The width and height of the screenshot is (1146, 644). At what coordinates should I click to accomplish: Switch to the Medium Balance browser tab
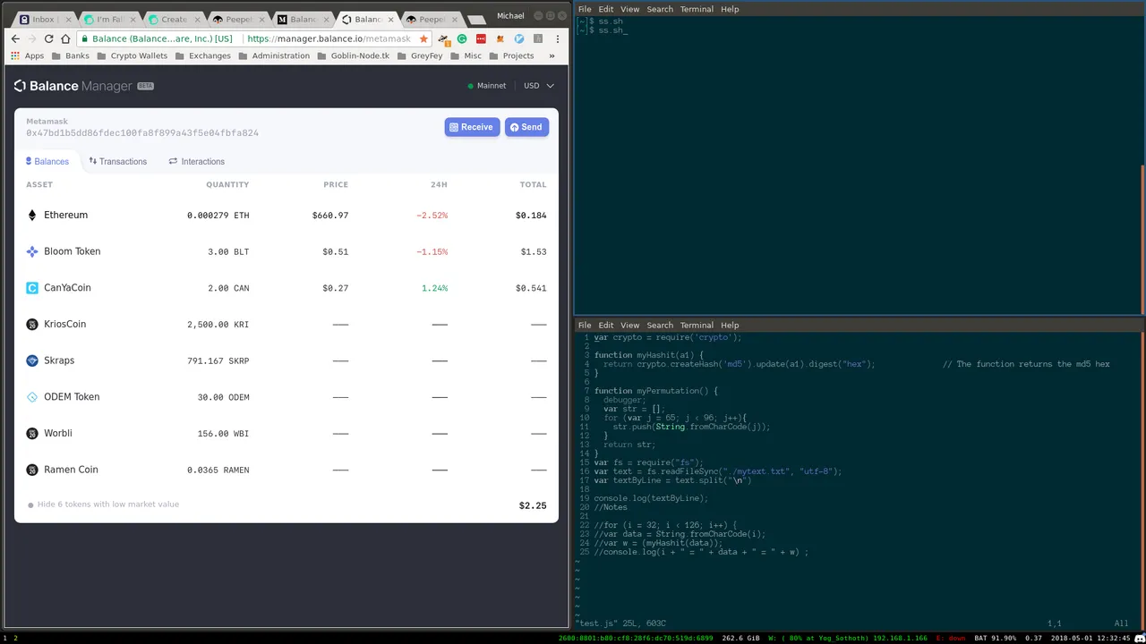pyautogui.click(x=303, y=19)
